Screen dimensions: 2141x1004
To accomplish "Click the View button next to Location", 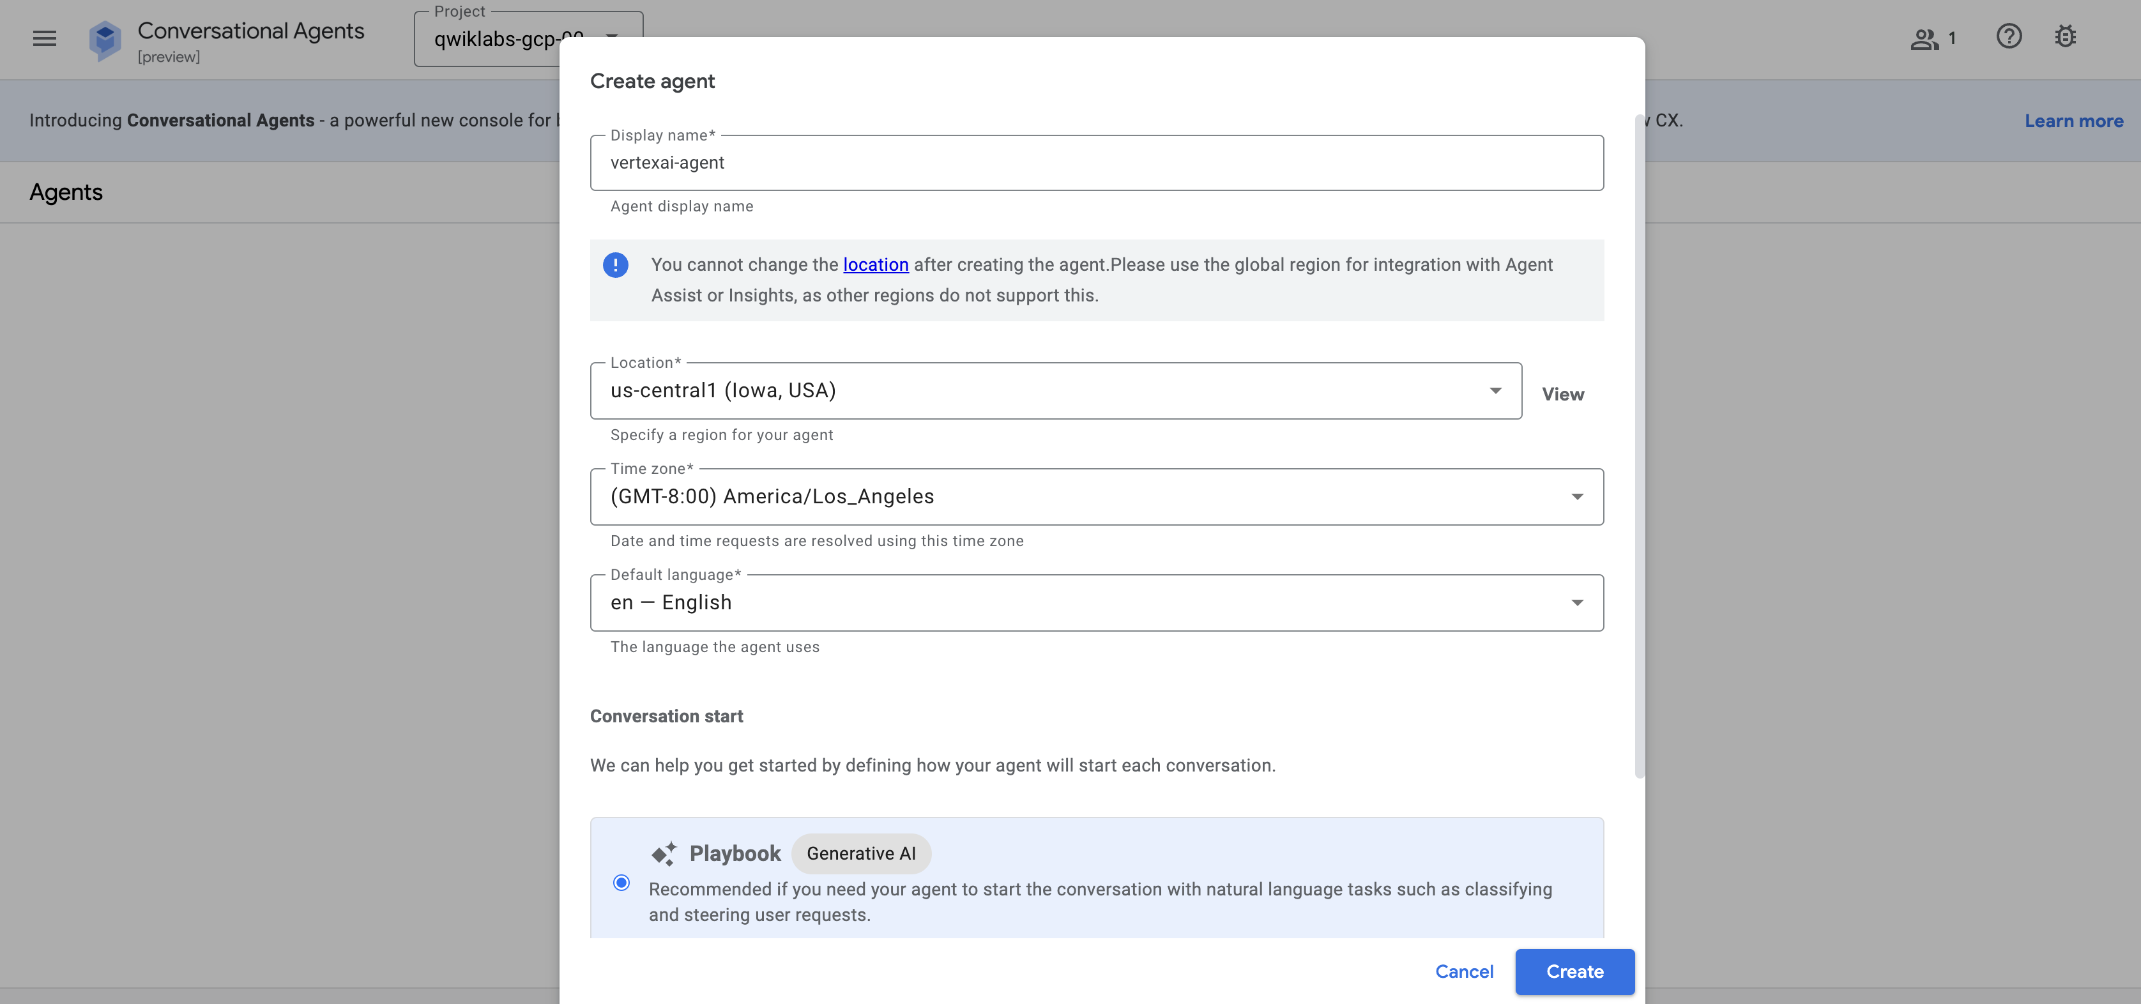I will click(x=1562, y=394).
